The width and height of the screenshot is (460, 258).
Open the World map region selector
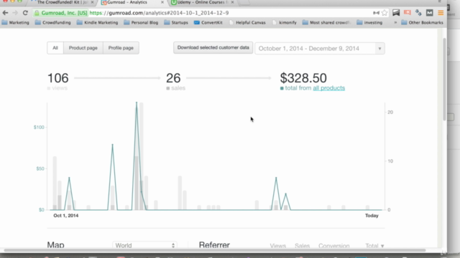point(144,245)
